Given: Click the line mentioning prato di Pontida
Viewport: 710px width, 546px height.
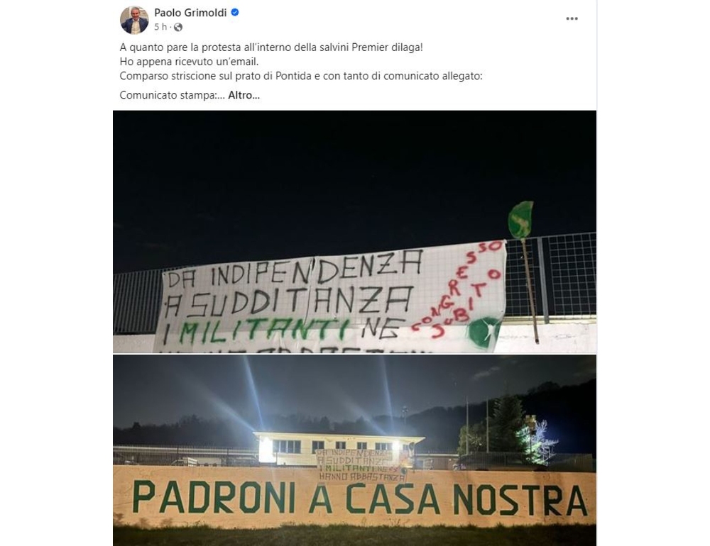Looking at the screenshot, I should (x=301, y=76).
